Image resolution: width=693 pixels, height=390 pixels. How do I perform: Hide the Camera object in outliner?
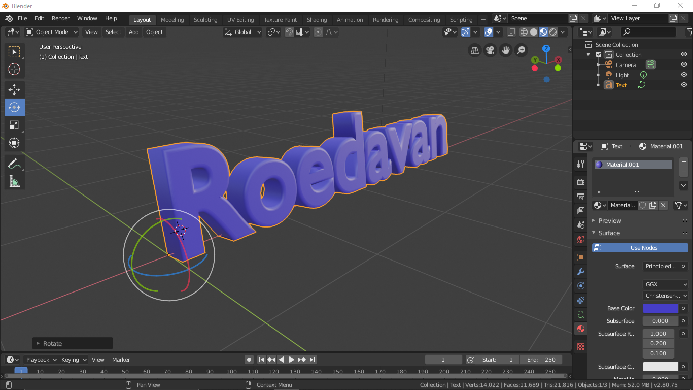(x=684, y=65)
